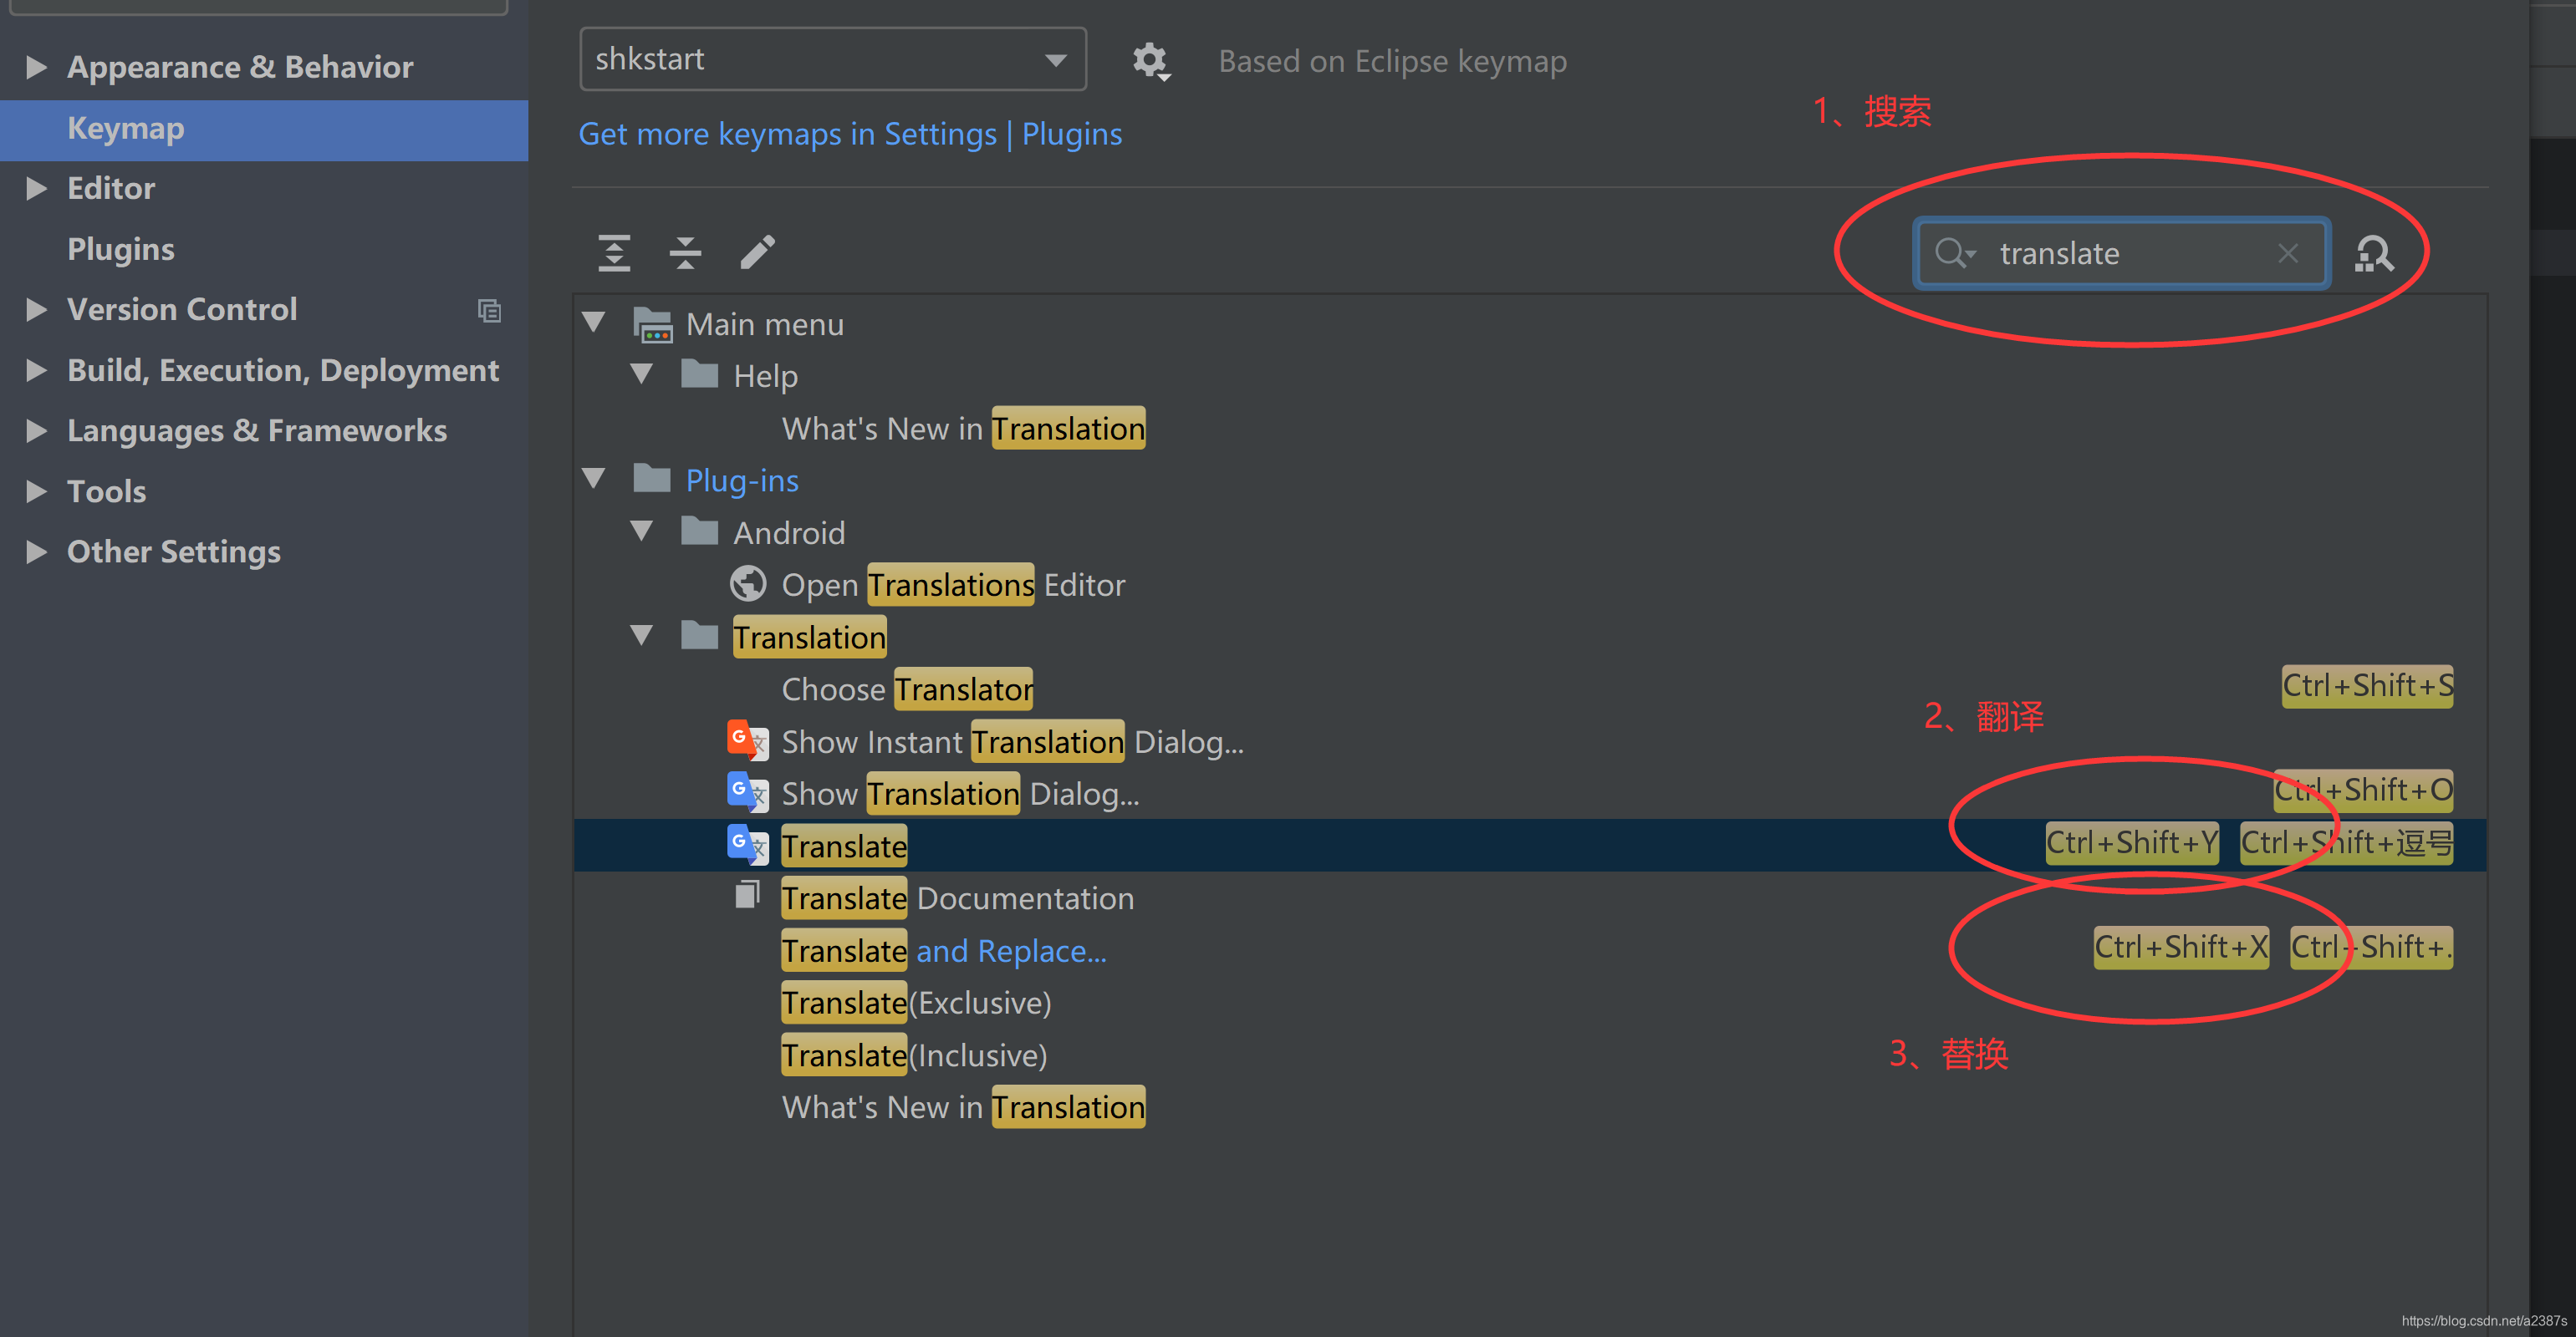Select Version Control category

point(182,310)
